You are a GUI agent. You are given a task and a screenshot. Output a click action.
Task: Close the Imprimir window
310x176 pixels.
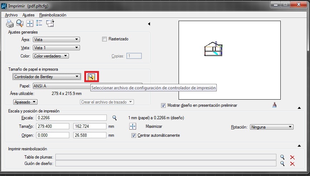click(x=299, y=5)
